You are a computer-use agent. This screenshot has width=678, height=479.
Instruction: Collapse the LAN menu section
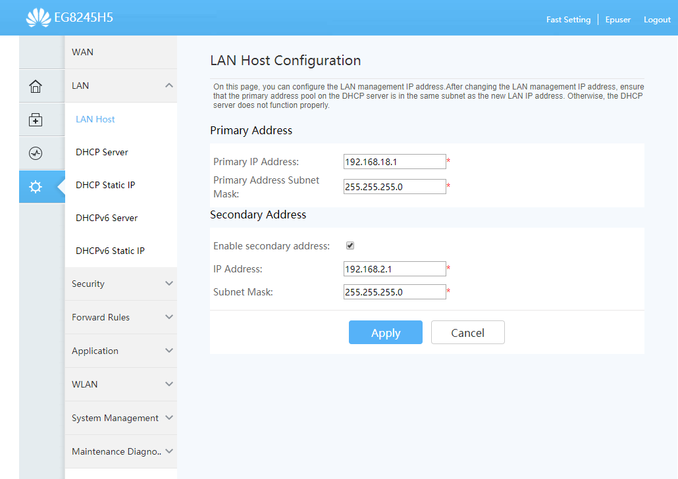pyautogui.click(x=169, y=86)
